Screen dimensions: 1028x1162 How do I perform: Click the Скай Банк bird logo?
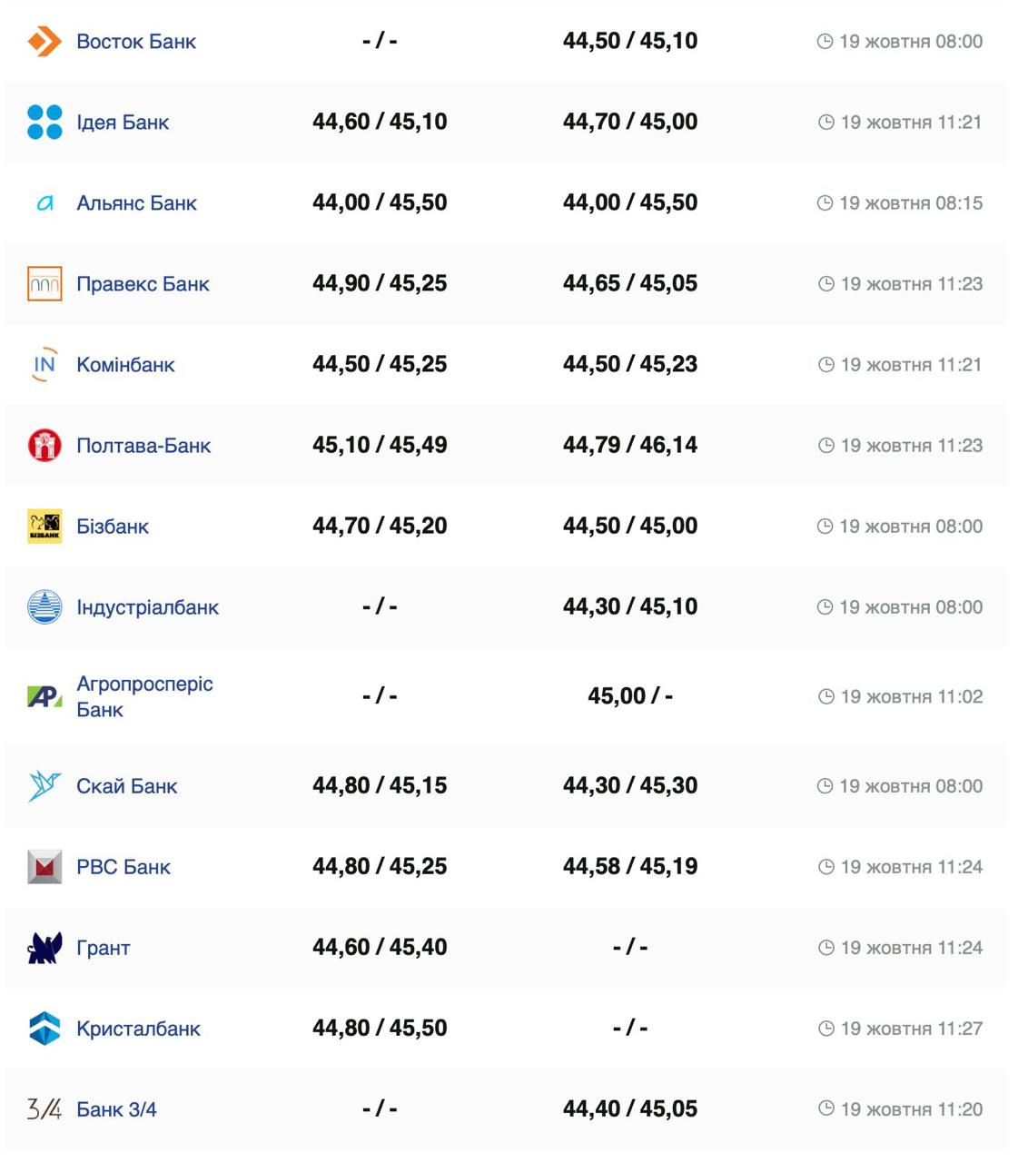[x=44, y=786]
